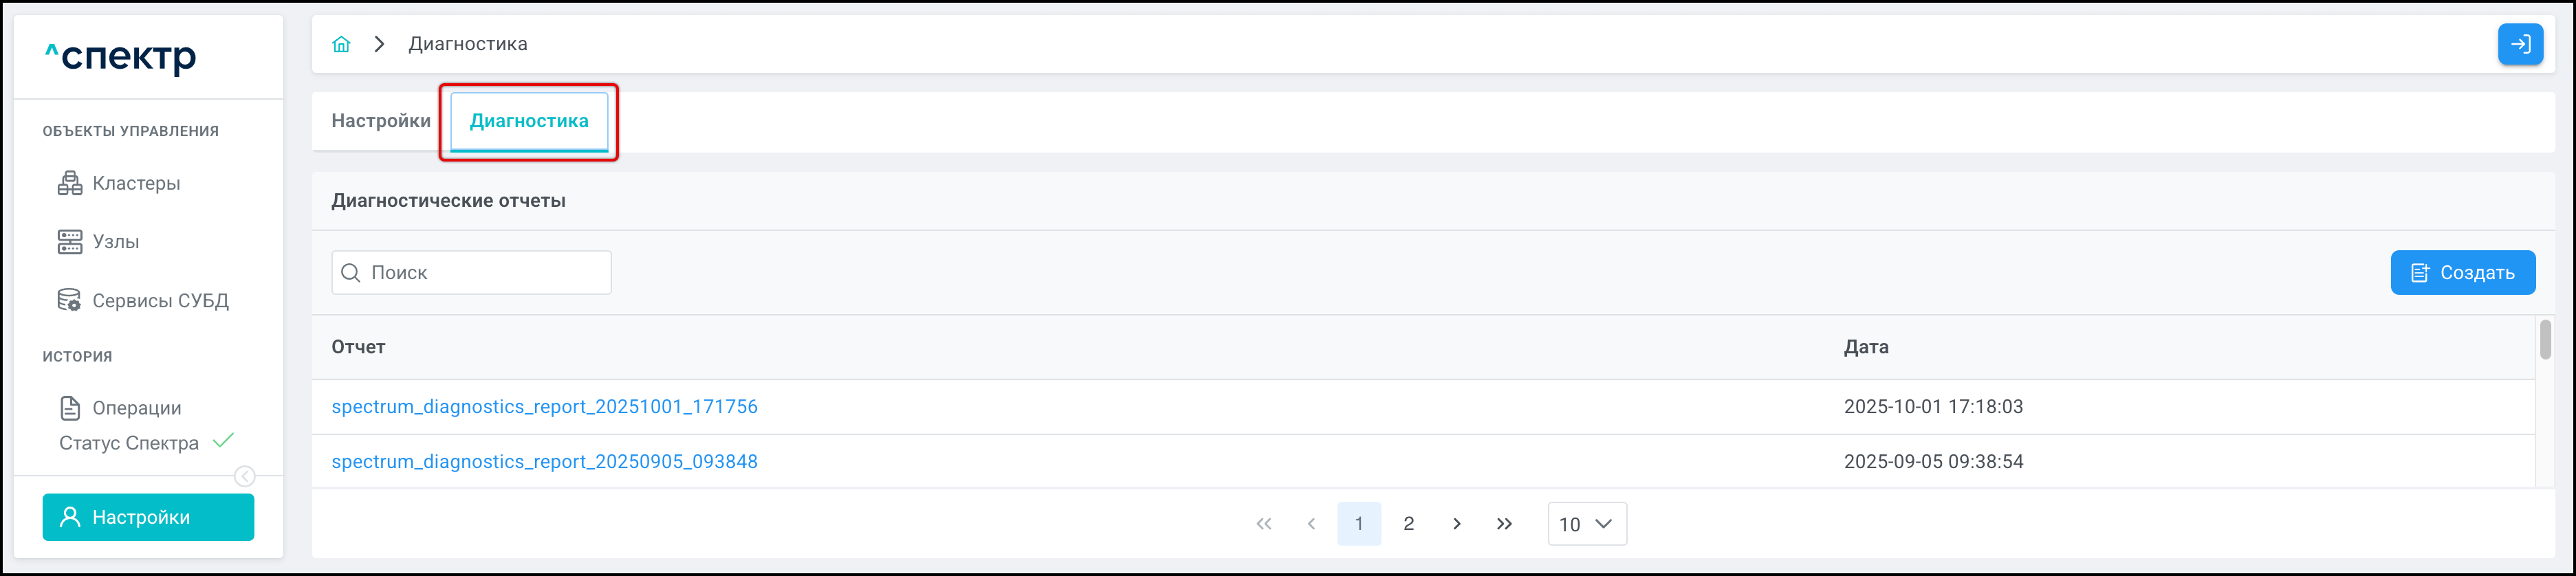Click the reports table vertical scrollbar
Image resolution: width=2576 pixels, height=576 pixels.
coord(2544,340)
